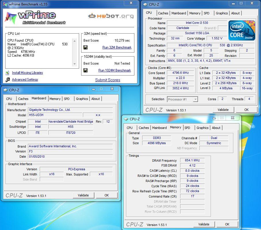
Task: Open Advanced Settings link
Action: point(25,80)
